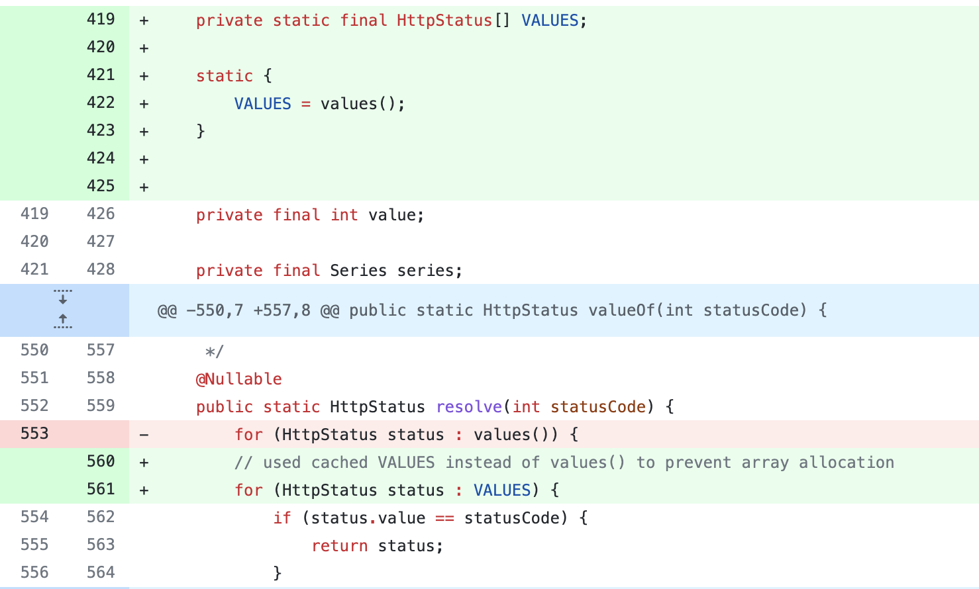Select new line number 421 of the static block
Screen dimensions: 979x589
pyautogui.click(x=101, y=75)
